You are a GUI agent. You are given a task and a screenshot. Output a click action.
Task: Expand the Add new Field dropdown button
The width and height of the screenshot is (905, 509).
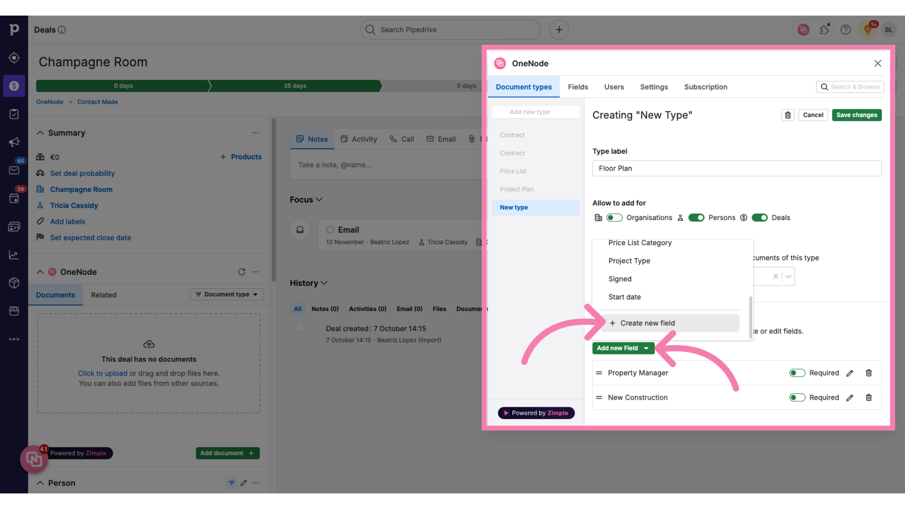(646, 348)
